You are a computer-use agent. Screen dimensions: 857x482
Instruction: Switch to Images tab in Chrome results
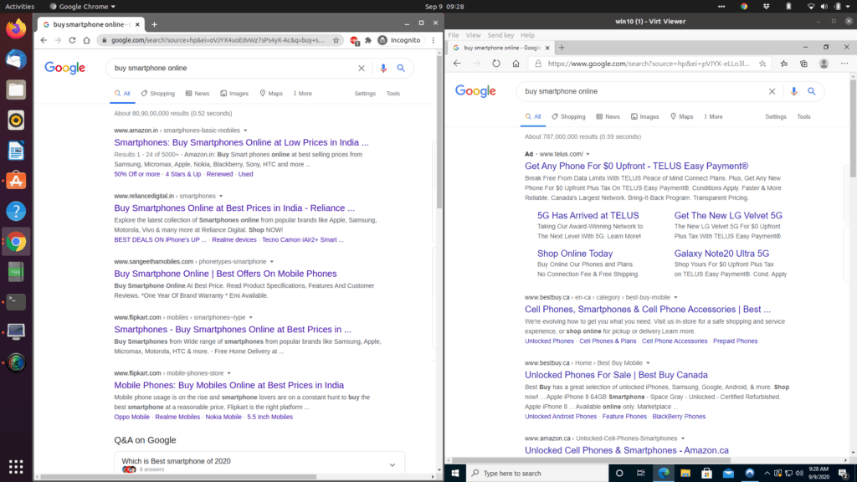pos(234,94)
